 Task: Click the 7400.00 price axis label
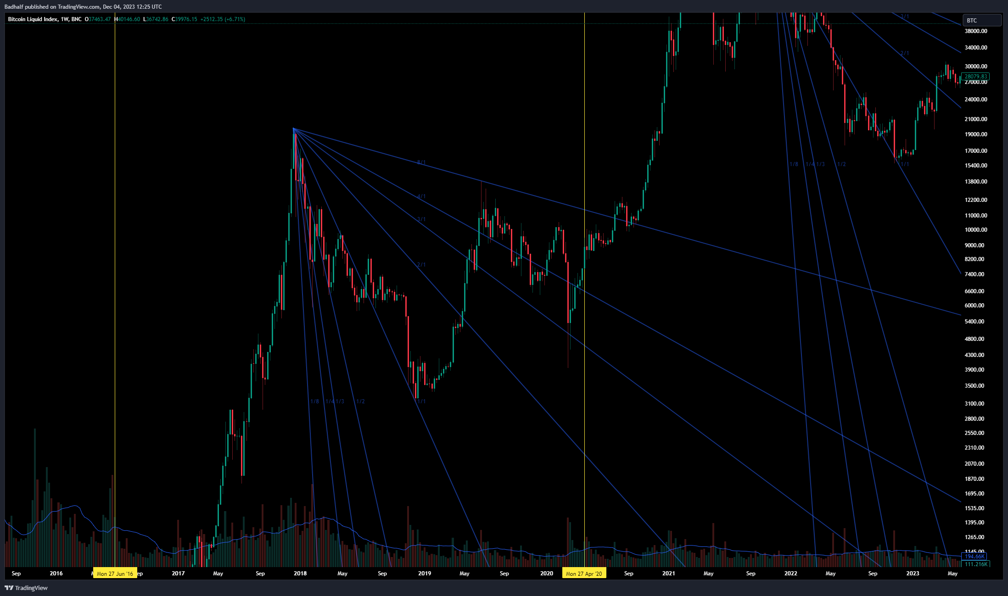tap(974, 274)
